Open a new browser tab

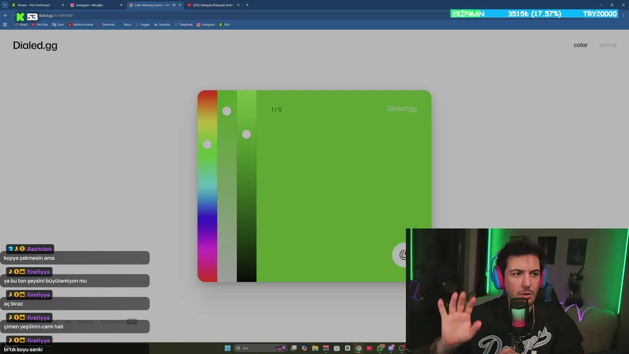click(247, 5)
